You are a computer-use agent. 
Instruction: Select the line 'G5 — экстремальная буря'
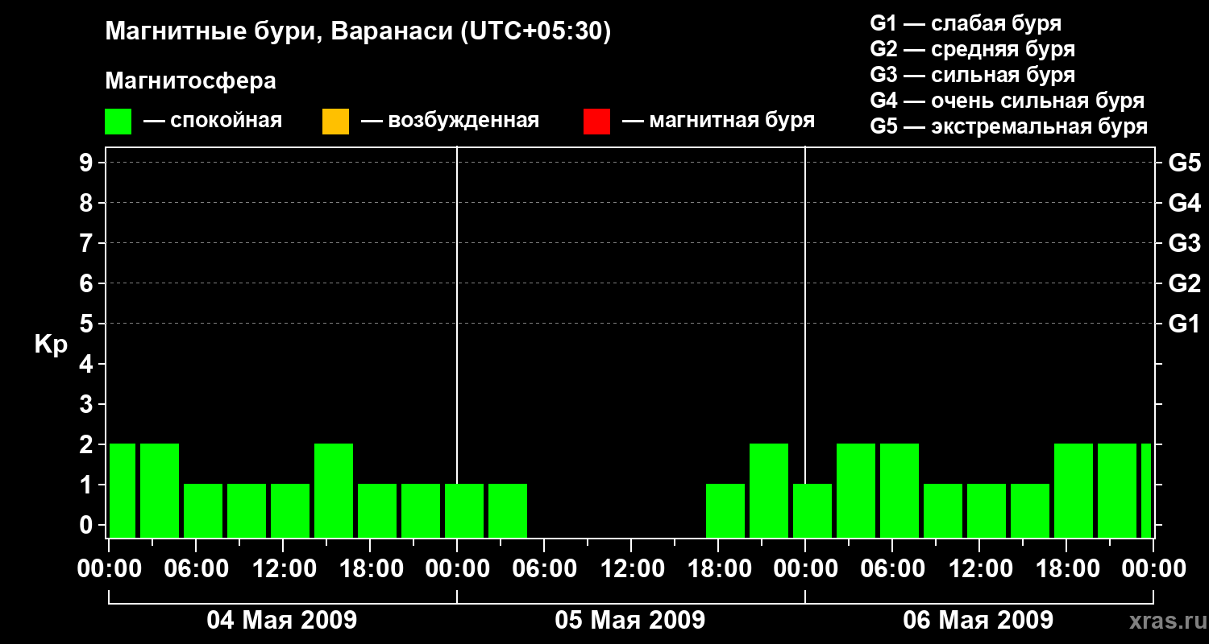point(1008,126)
